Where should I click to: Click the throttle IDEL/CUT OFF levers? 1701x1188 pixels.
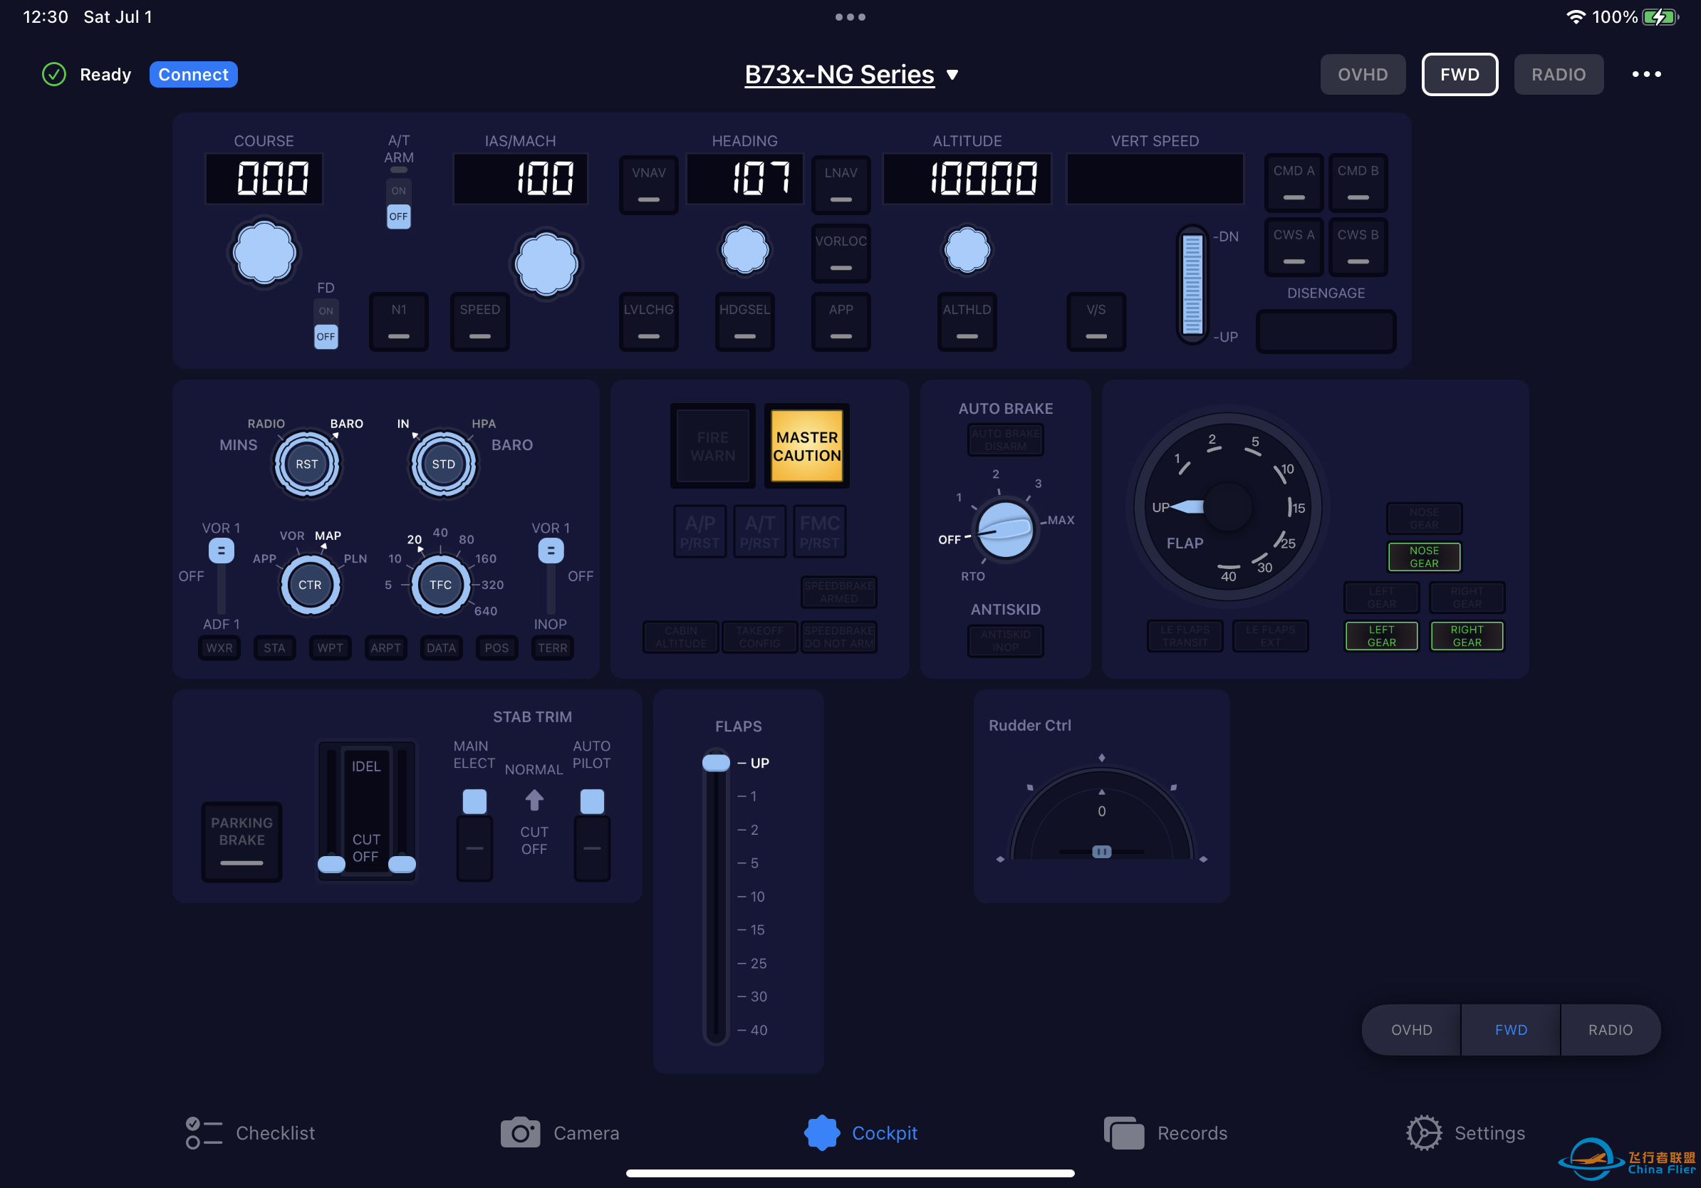point(366,811)
